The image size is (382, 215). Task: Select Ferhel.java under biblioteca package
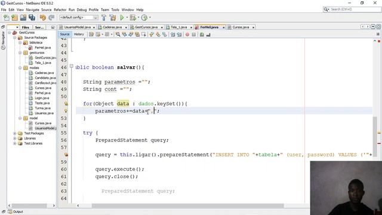[x=42, y=48]
